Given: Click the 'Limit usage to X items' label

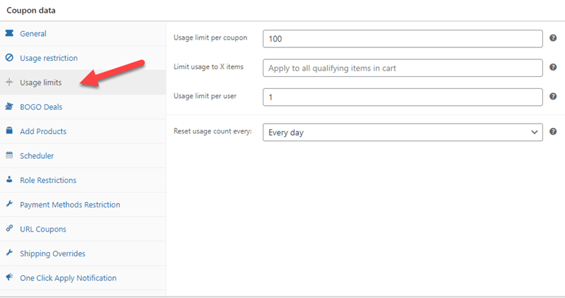Looking at the screenshot, I should click(208, 66).
